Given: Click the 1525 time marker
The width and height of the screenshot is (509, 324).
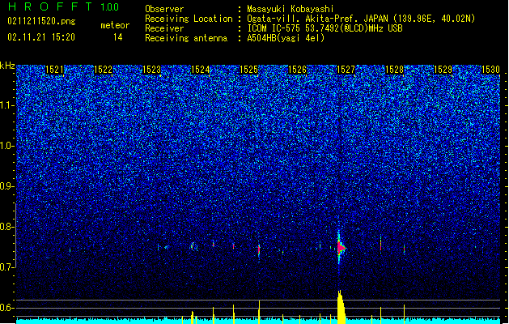Looking at the screenshot, I should tap(248, 70).
